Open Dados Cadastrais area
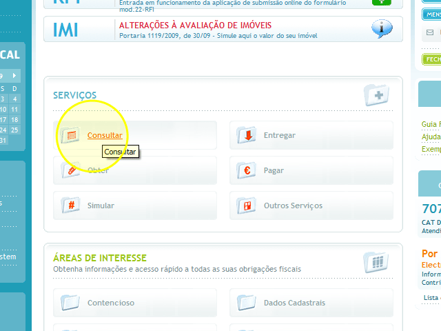 tap(294, 303)
